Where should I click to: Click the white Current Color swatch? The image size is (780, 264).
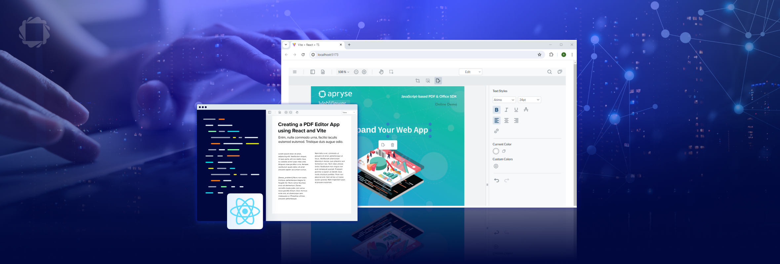tap(496, 151)
